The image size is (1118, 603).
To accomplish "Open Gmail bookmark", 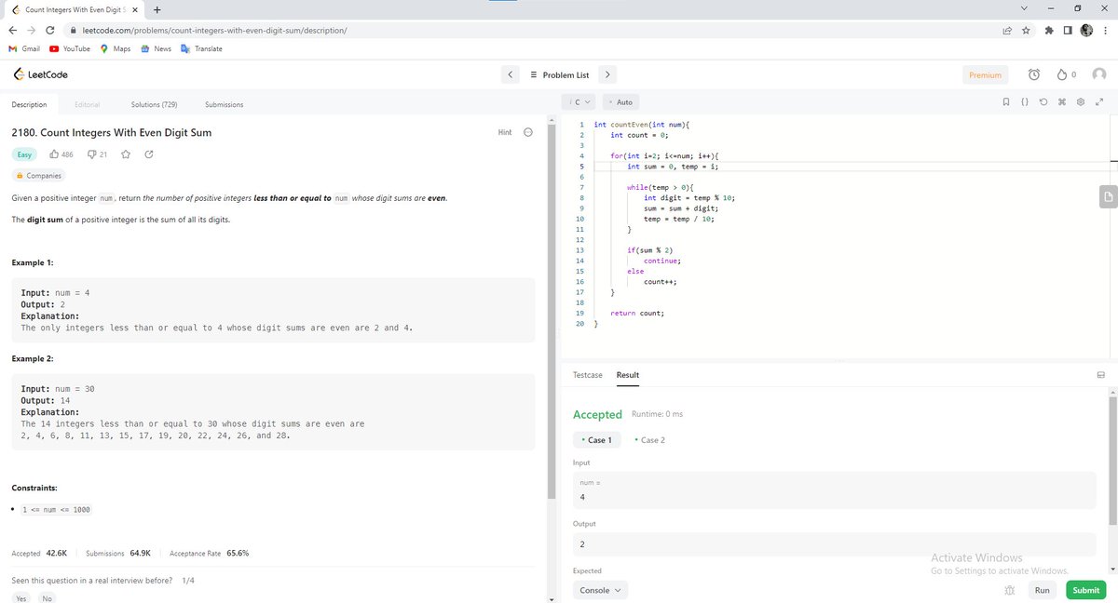I will [x=23, y=48].
